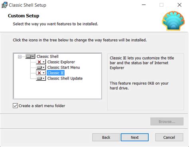Select the Classic Explorer tree item

click(61, 62)
